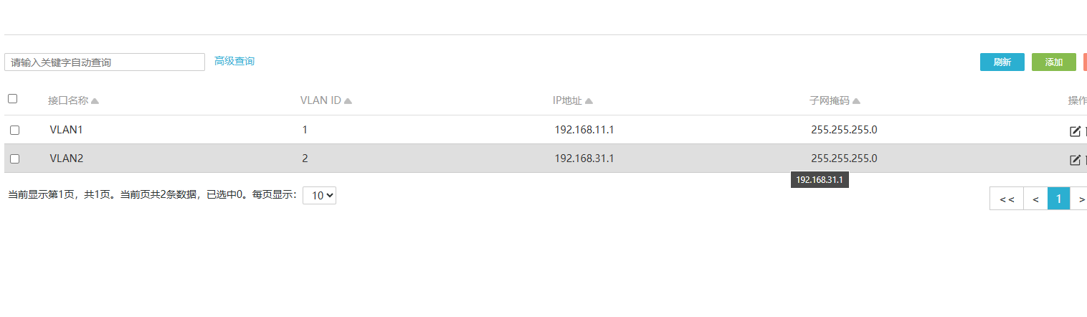Screen dimensions: 1087x317
Task: Click the 192.168.11.1 IP address cell
Action: (584, 130)
